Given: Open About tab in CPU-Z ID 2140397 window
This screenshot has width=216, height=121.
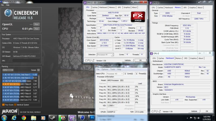Looking at the screenshot, I should coord(134,8).
